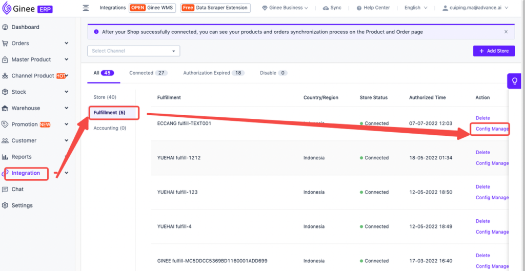525x271 pixels.
Task: Click the Warehouse building icon
Action: (5, 108)
